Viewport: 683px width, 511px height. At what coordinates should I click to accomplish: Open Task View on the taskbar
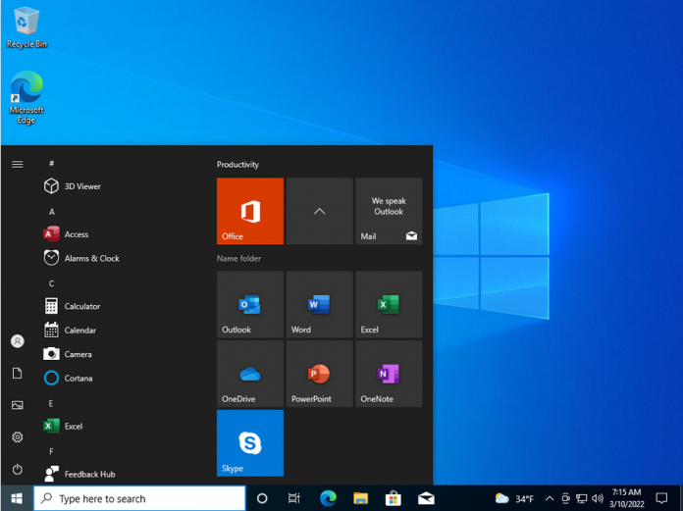(x=294, y=498)
